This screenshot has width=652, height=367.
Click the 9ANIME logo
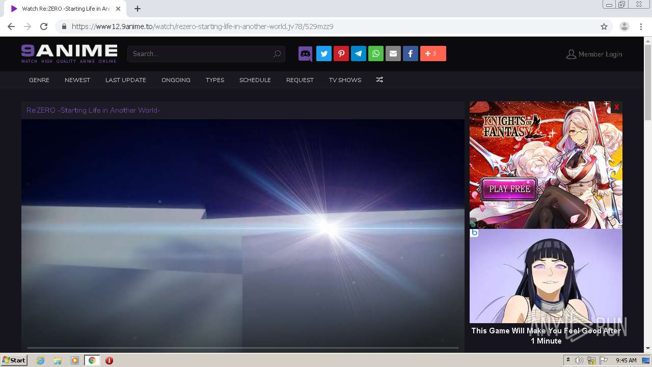coord(69,54)
